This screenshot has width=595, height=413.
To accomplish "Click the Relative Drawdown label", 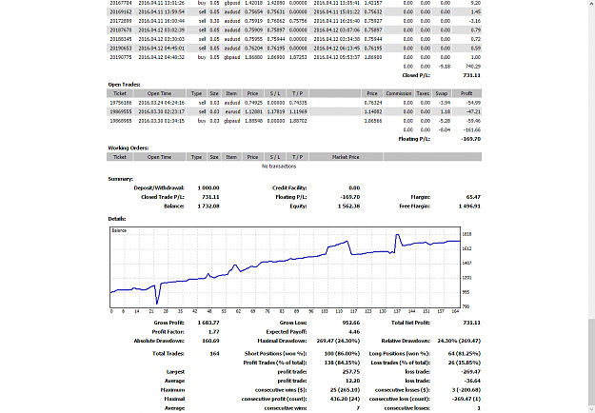I will click(406, 341).
